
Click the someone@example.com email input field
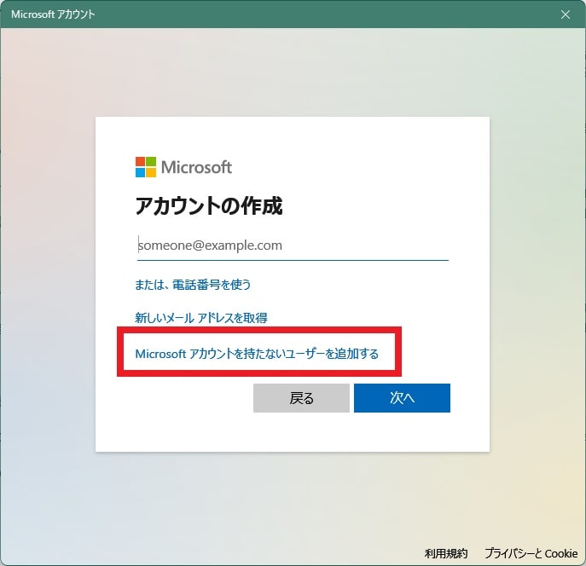(293, 245)
